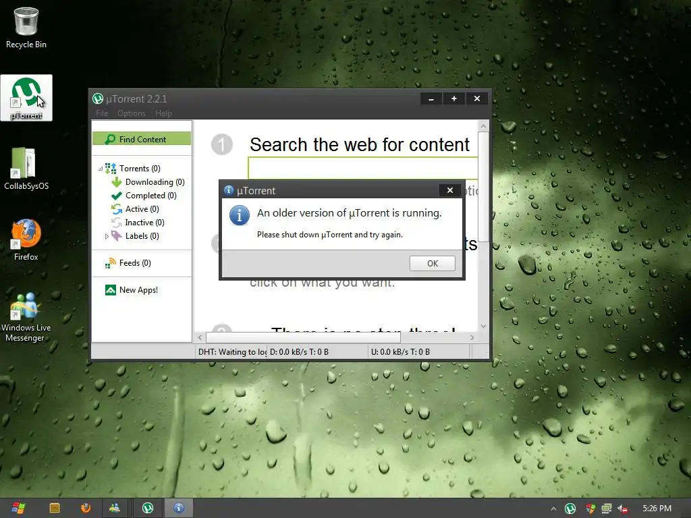Click the green Downloading arrow icon
The height and width of the screenshot is (518, 691).
coord(116,182)
